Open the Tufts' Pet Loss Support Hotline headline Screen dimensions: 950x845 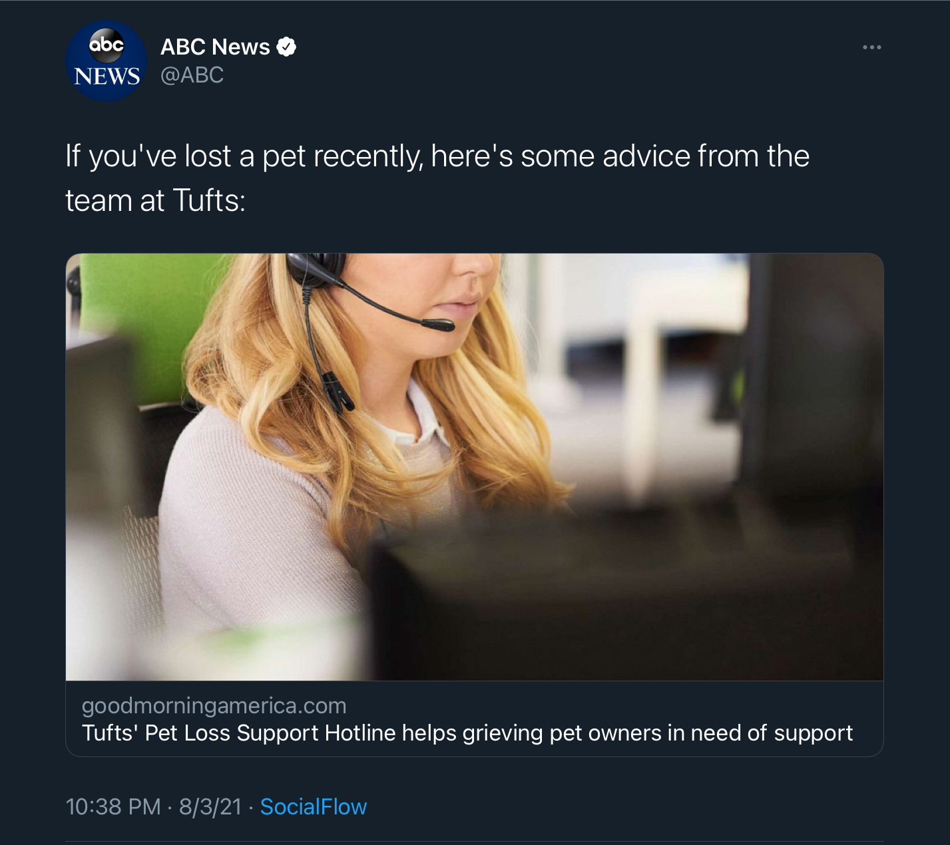[467, 733]
